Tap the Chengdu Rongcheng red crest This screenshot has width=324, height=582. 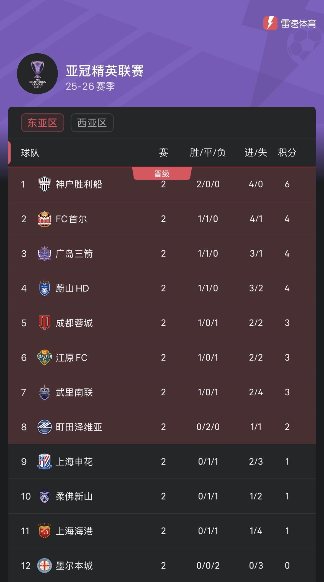point(44,323)
